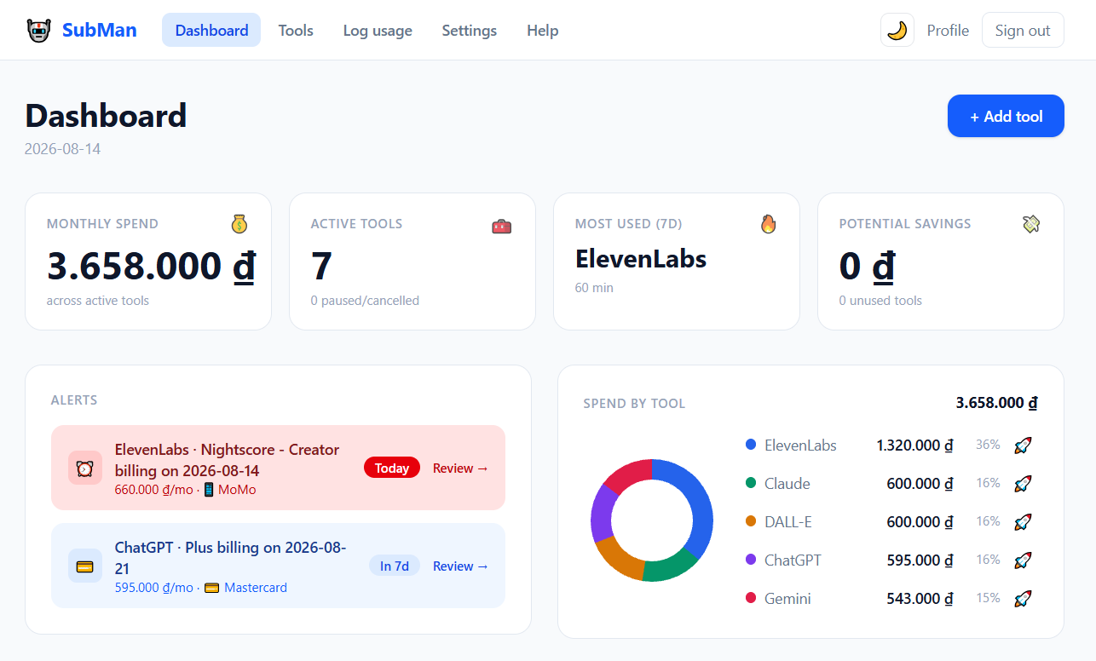Click the alarm clock icon on ElevenLabs alert

pyautogui.click(x=85, y=468)
